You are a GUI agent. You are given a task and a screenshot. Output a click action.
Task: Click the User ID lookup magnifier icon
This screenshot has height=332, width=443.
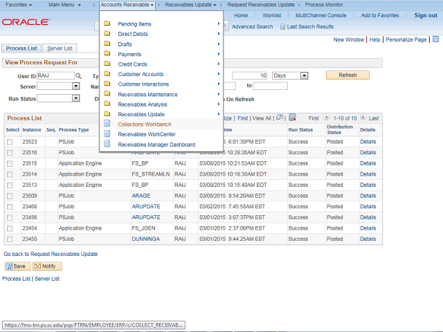[78, 75]
